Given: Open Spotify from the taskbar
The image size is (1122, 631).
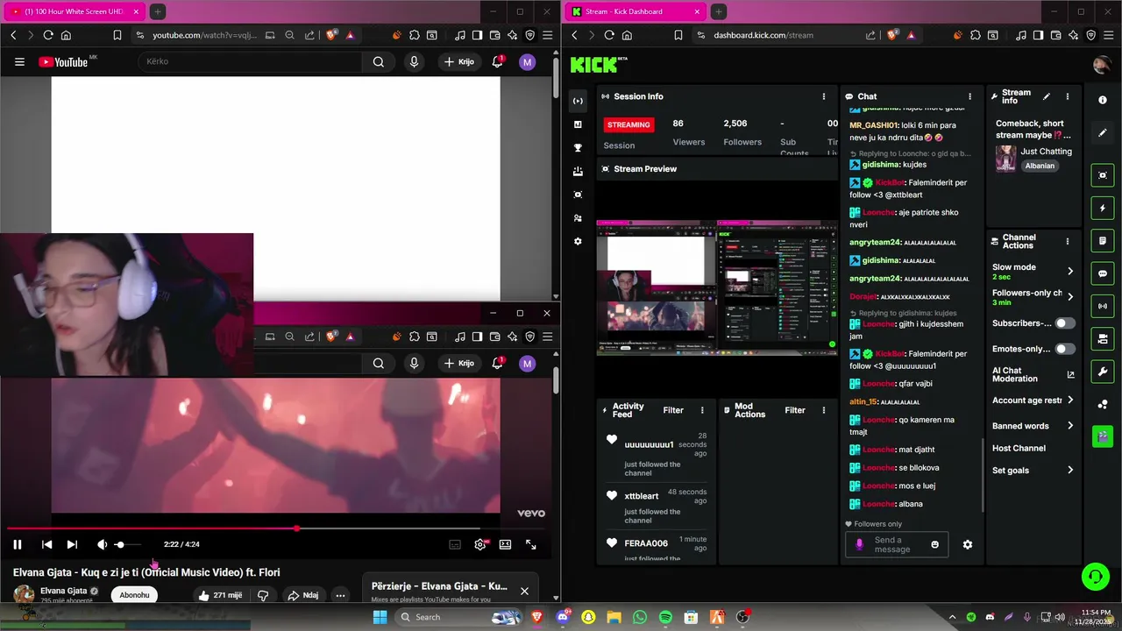Looking at the screenshot, I should point(665,617).
